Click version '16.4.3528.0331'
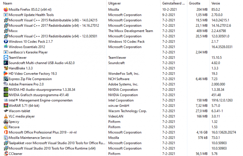This screenshot has width=243, height=156. pyautogui.click(x=222, y=47)
